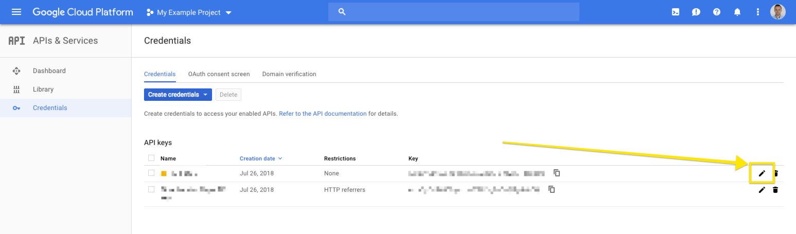The height and width of the screenshot is (234, 796).
Task: Tick checkbox for key with None restrictions
Action: click(x=151, y=173)
